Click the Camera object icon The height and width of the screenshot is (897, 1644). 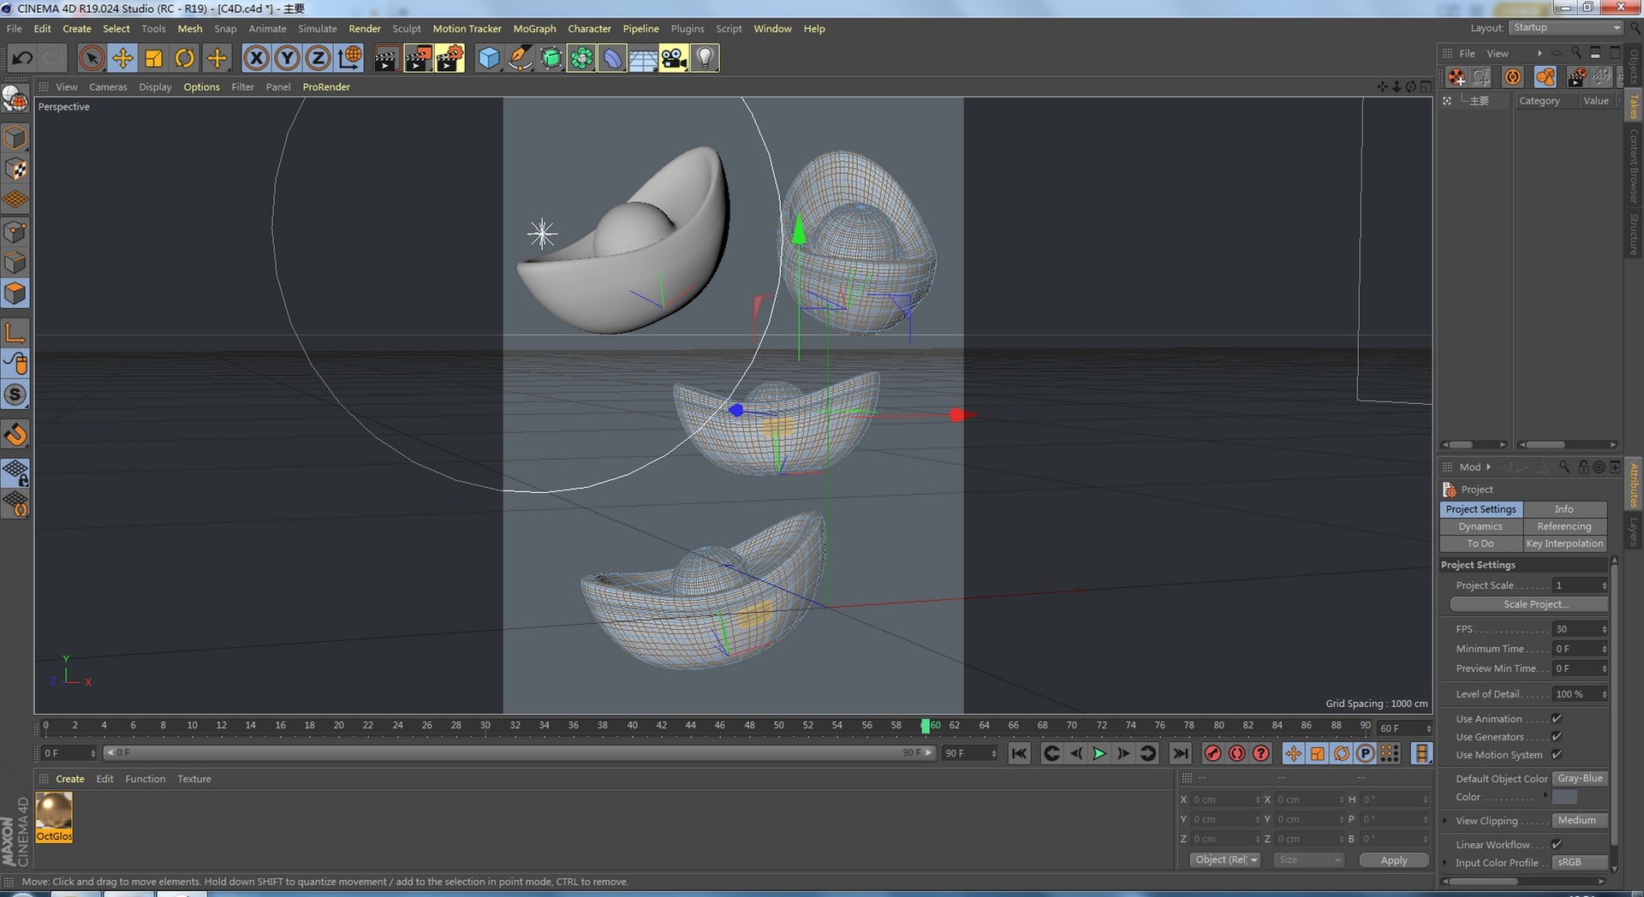pyautogui.click(x=673, y=58)
